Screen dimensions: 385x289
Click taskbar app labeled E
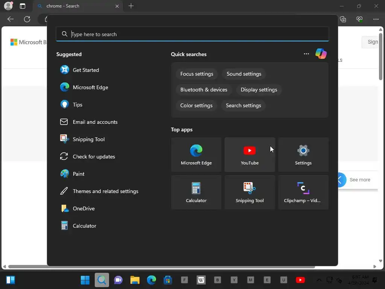pos(267,280)
